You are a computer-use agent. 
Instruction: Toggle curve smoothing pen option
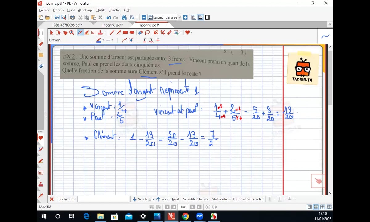pos(124,40)
